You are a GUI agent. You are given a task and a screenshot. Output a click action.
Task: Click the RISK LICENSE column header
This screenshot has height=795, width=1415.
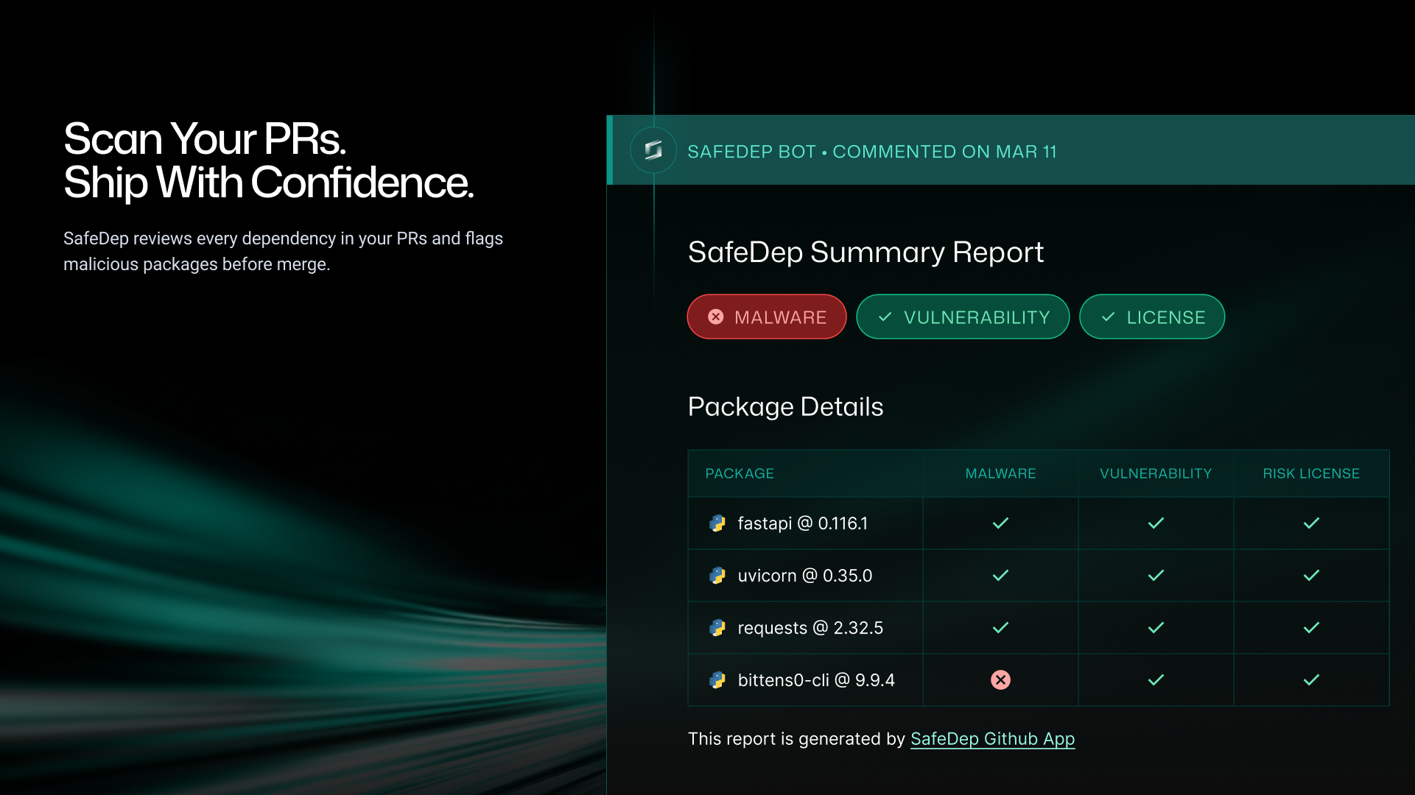[1311, 473]
